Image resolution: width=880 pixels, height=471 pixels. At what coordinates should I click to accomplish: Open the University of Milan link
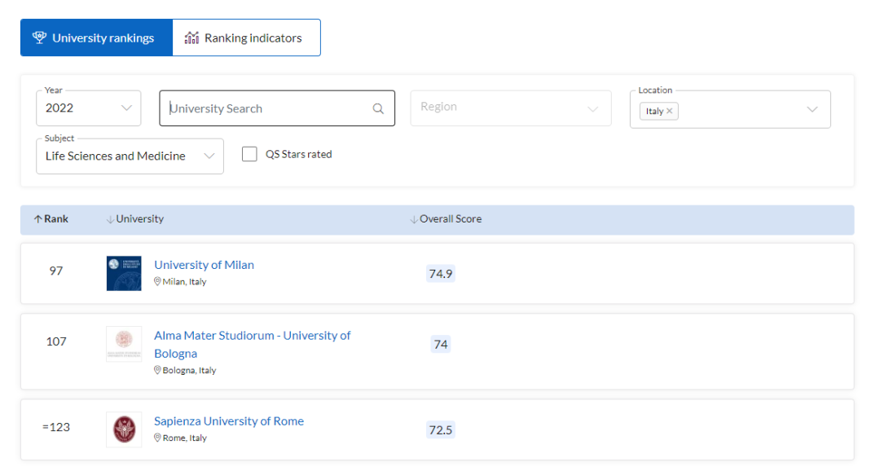pyautogui.click(x=204, y=265)
